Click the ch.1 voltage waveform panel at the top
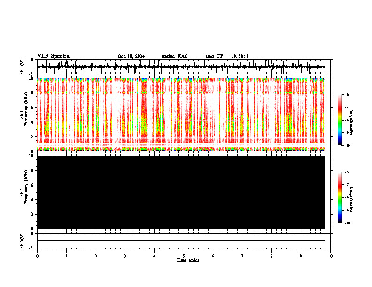 coord(184,67)
